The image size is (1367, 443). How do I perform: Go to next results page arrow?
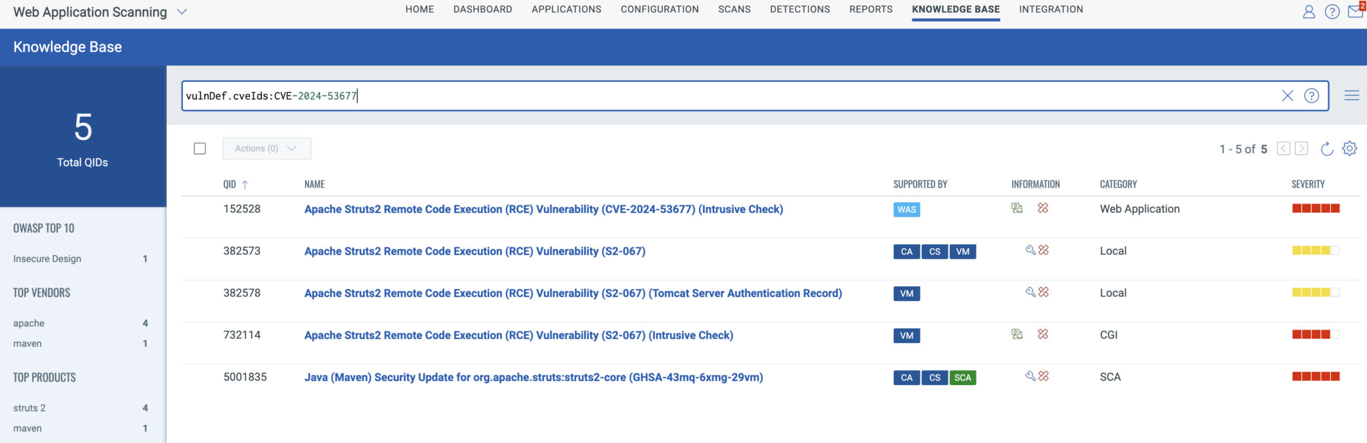tap(1302, 149)
